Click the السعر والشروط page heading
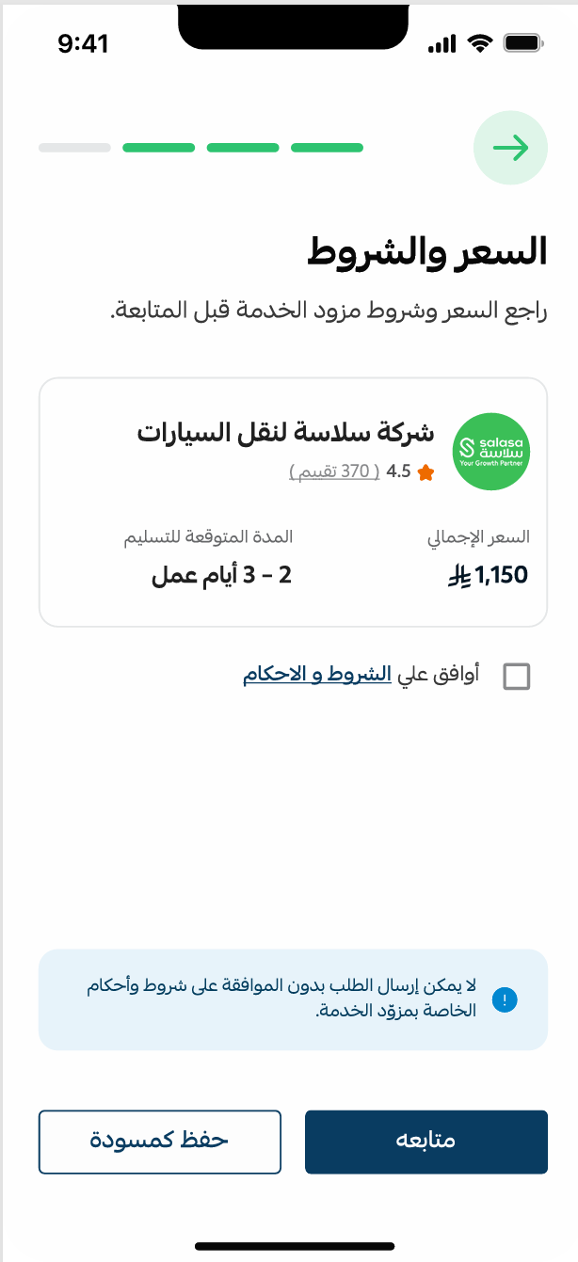 (x=426, y=251)
